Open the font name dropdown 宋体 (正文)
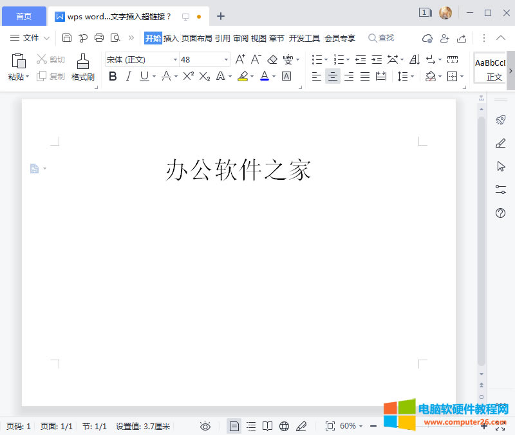 (142, 59)
